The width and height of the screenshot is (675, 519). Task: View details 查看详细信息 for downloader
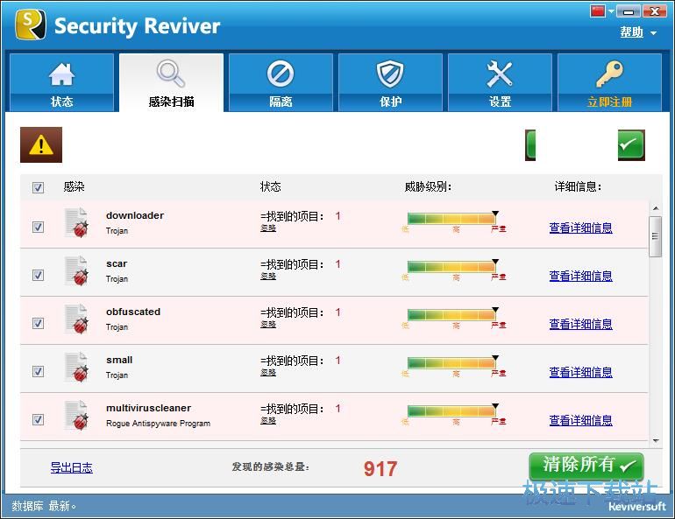pyautogui.click(x=580, y=228)
